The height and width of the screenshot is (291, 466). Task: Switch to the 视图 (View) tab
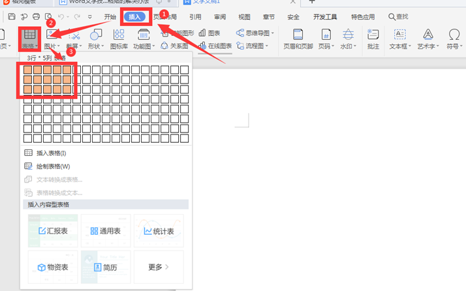pos(244,17)
